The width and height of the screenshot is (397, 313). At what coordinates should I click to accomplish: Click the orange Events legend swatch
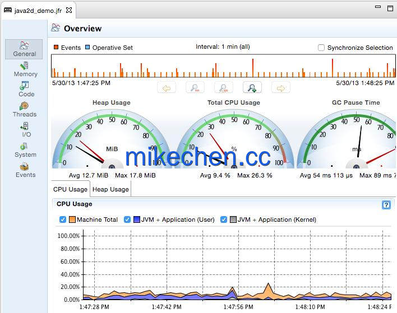(x=56, y=47)
